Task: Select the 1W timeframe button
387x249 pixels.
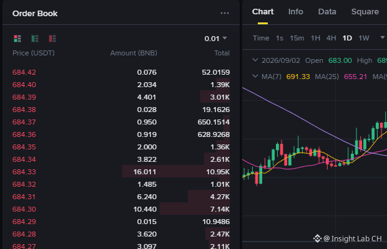Action: (x=364, y=38)
